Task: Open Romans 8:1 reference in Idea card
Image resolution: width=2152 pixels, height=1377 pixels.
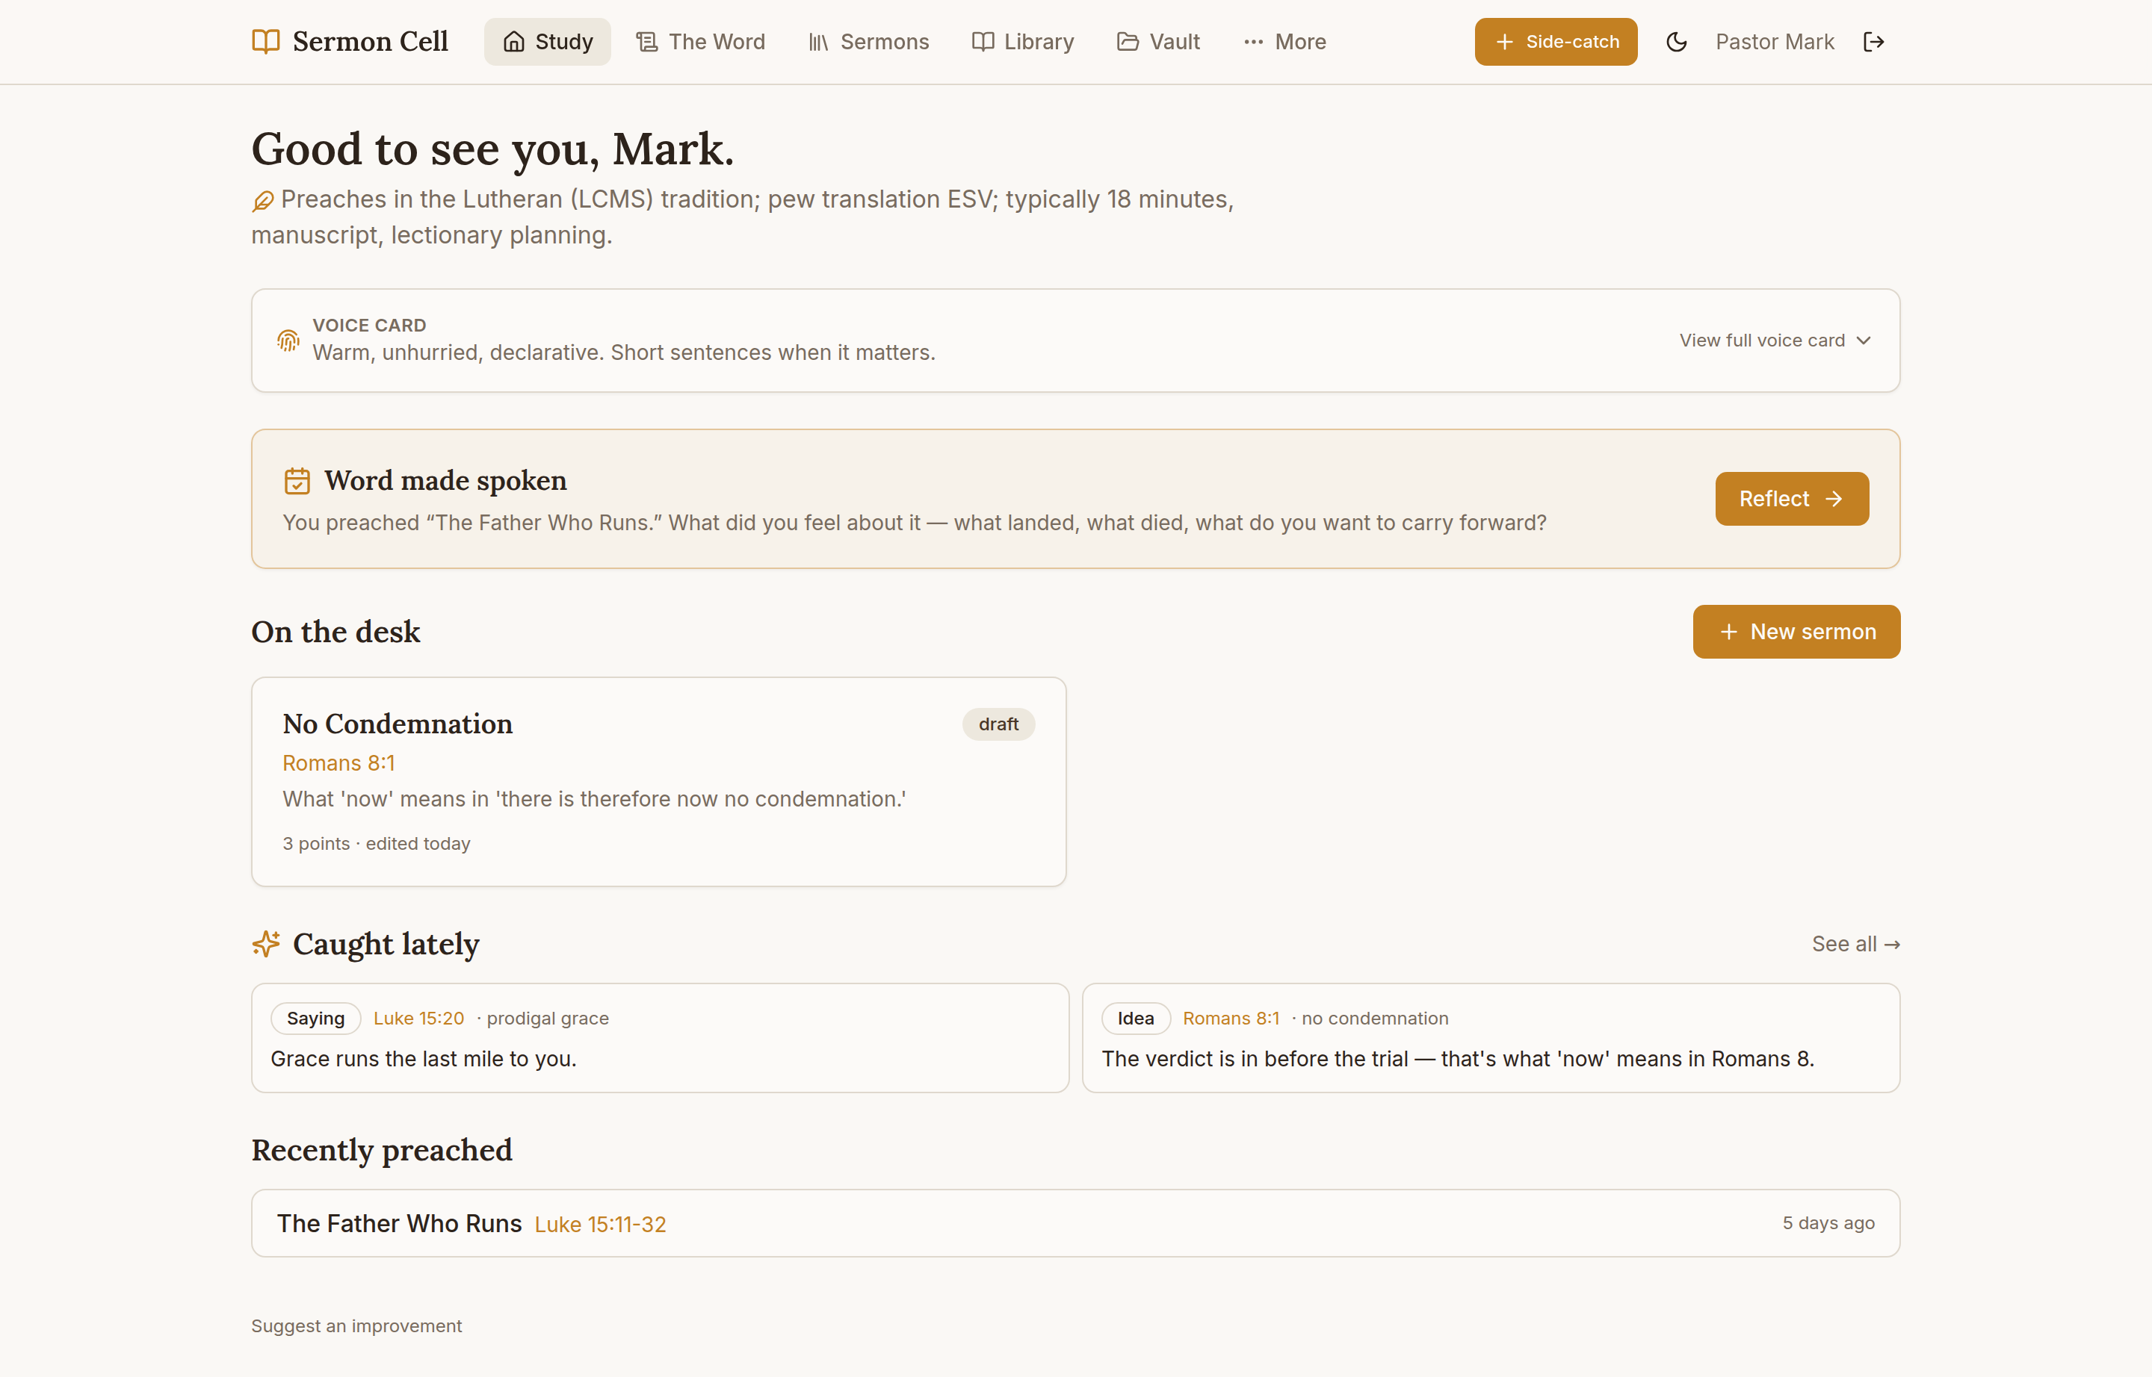Action: pyautogui.click(x=1231, y=1019)
